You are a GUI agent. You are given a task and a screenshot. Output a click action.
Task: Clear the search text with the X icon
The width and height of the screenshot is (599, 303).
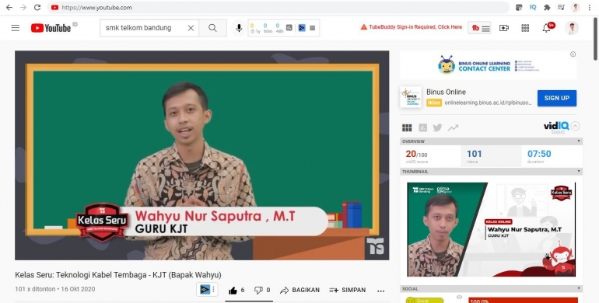[191, 28]
